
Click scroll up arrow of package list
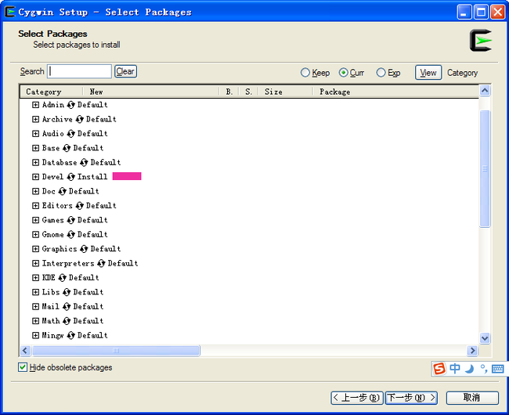coord(485,91)
